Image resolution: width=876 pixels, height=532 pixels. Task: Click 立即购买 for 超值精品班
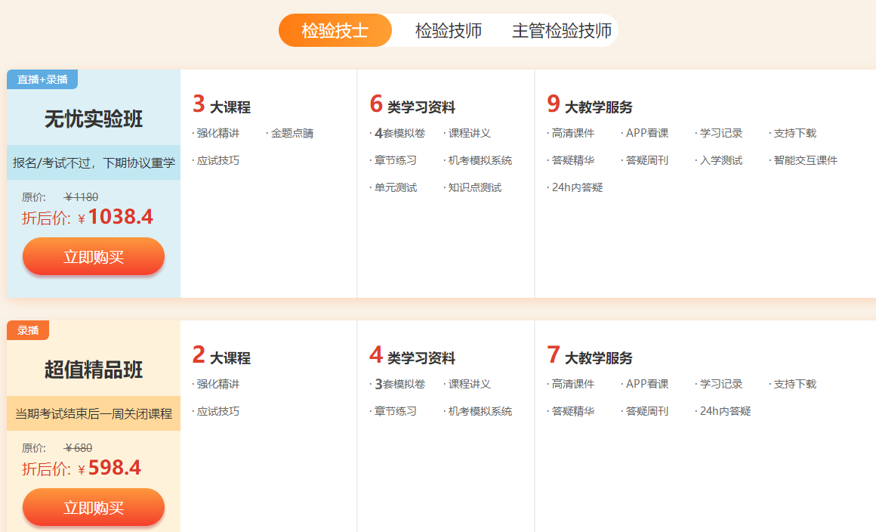[x=94, y=507]
